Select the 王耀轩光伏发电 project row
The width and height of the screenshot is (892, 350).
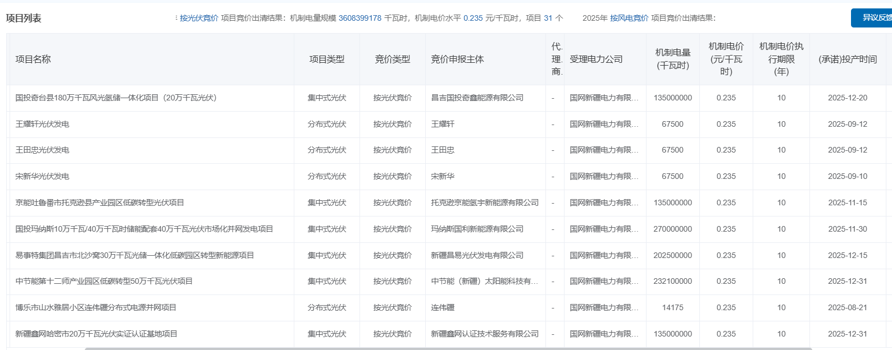click(x=43, y=124)
